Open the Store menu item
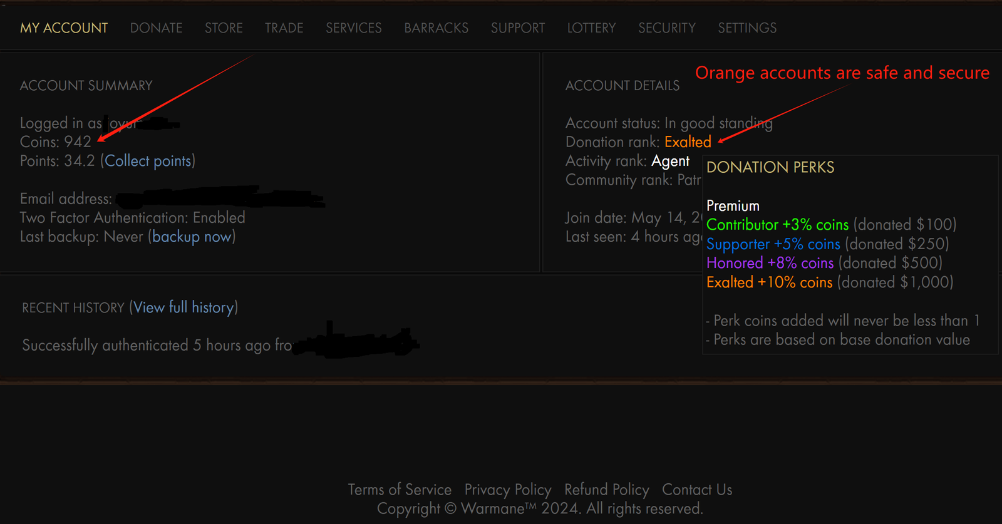The width and height of the screenshot is (1002, 524). click(224, 28)
